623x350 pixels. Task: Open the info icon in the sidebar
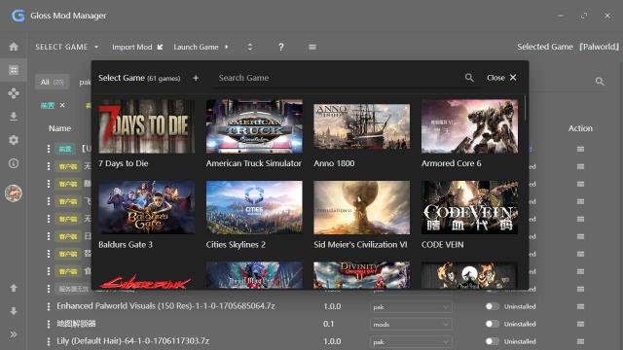tap(14, 163)
